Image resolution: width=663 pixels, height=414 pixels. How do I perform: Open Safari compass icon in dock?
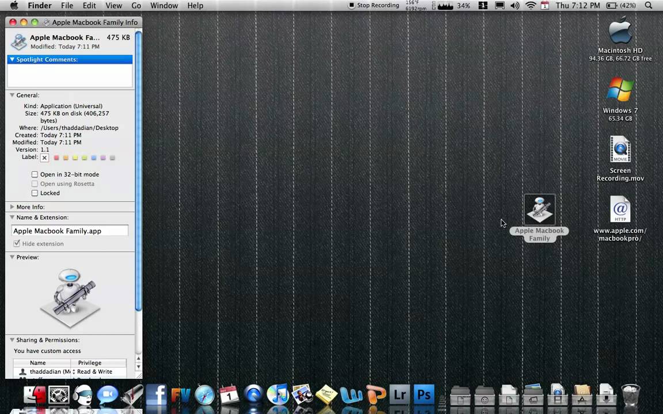[x=205, y=395]
